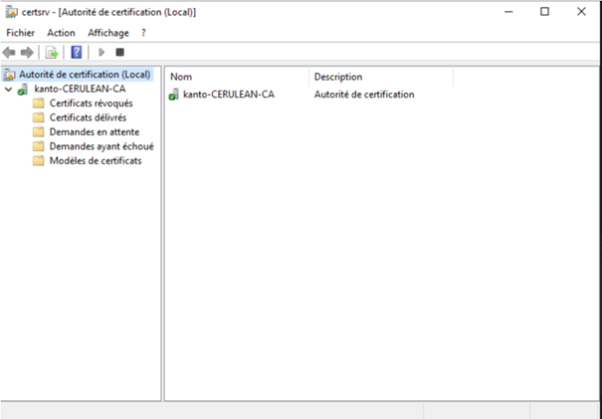Viewport: 602px width, 419px height.
Task: Open the Action menu
Action: (61, 33)
